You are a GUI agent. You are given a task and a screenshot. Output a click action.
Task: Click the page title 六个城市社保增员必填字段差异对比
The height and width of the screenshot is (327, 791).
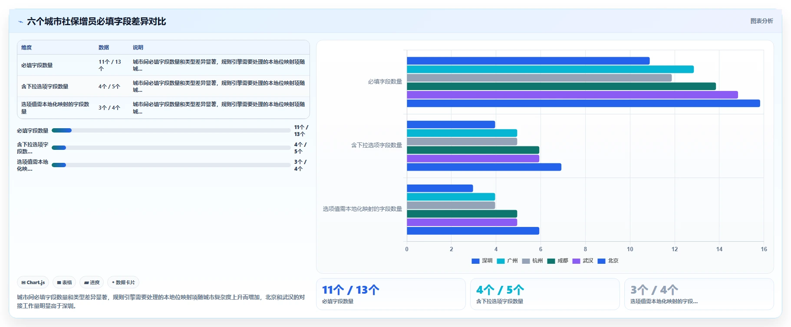[x=96, y=22]
